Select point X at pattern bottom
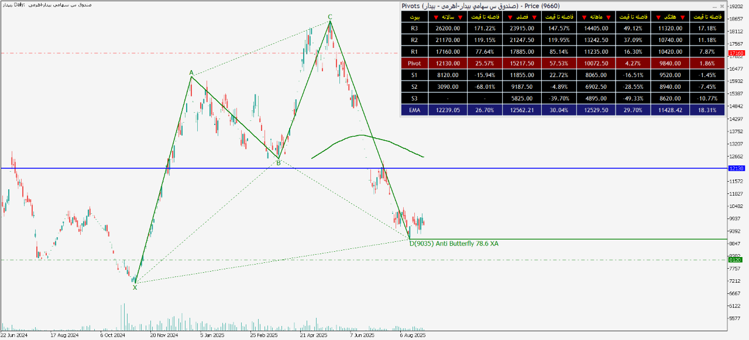Image resolution: width=749 pixels, height=340 pixels. click(135, 287)
